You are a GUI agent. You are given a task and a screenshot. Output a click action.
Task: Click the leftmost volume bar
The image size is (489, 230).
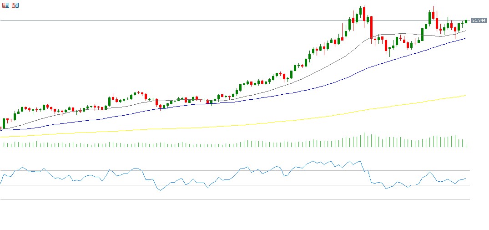tap(4, 145)
